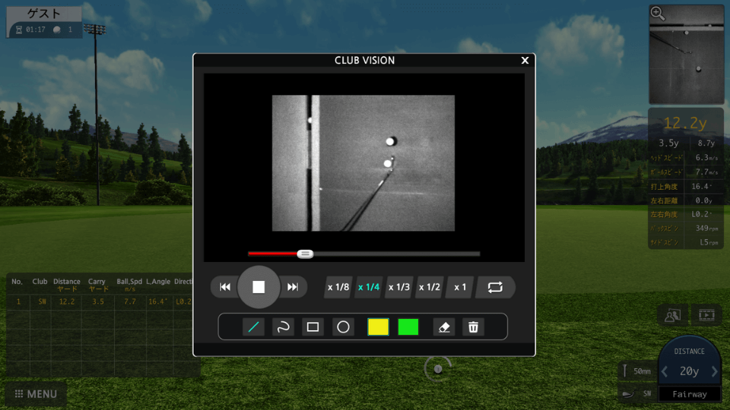Increase distance with right arrow
This screenshot has height=410, width=730.
[714, 371]
